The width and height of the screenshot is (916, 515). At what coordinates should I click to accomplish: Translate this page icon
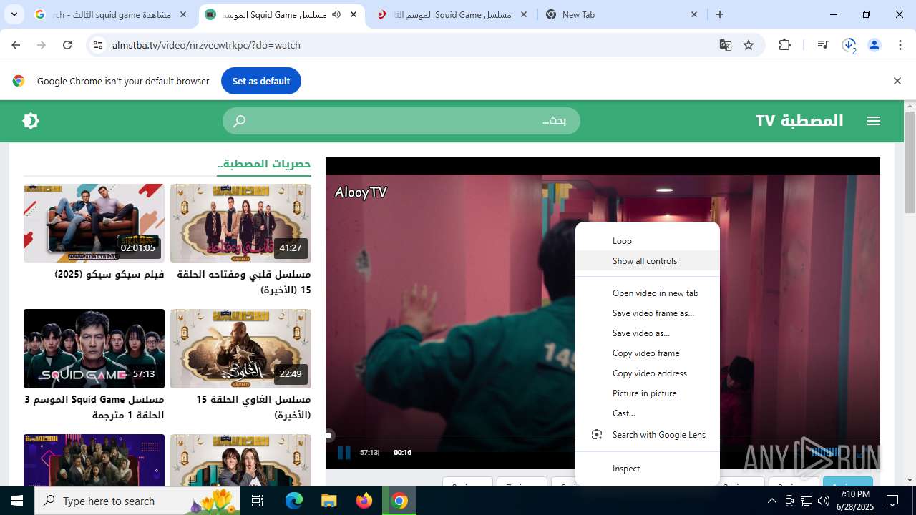click(726, 45)
